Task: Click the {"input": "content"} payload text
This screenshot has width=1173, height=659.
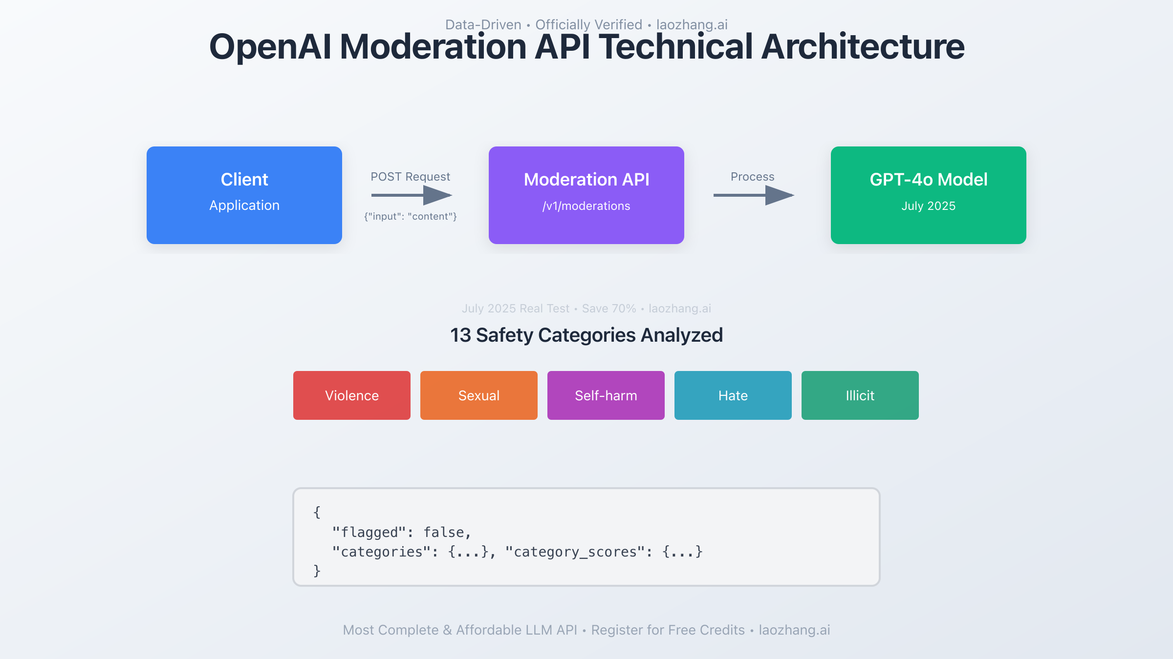Action: click(411, 216)
